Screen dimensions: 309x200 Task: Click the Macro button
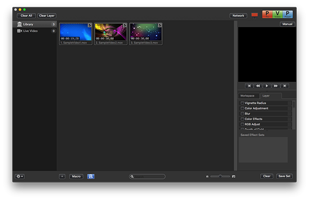pos(76,176)
